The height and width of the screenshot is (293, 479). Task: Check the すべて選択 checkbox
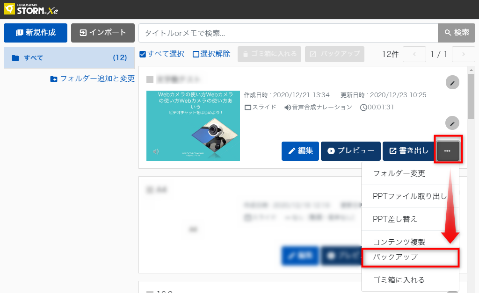143,54
